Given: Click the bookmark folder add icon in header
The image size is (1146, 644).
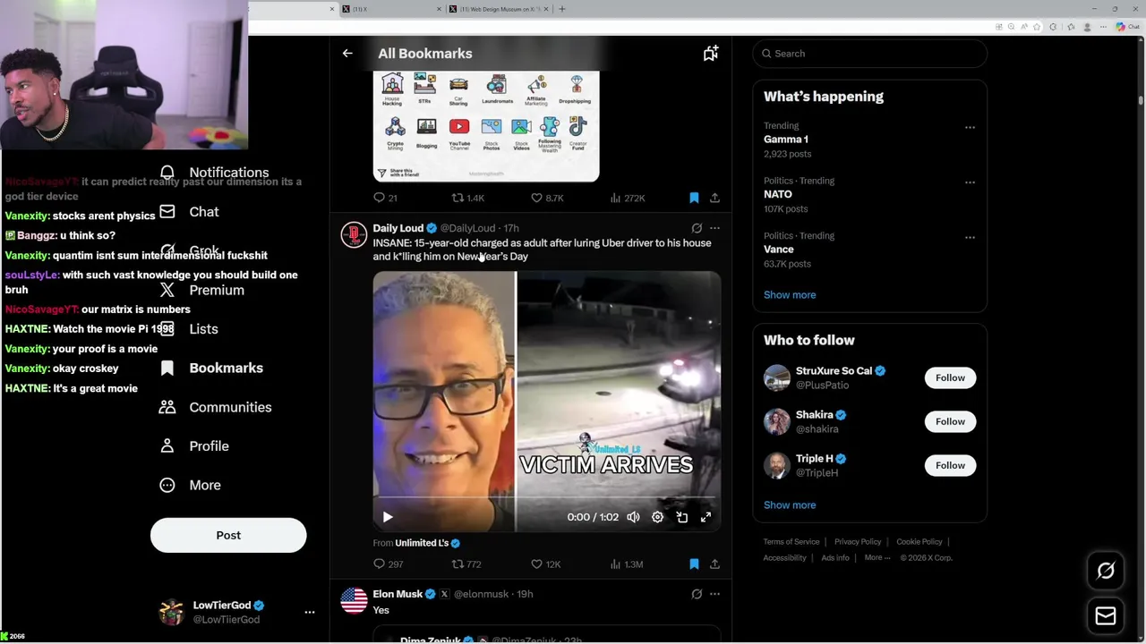Looking at the screenshot, I should (711, 54).
